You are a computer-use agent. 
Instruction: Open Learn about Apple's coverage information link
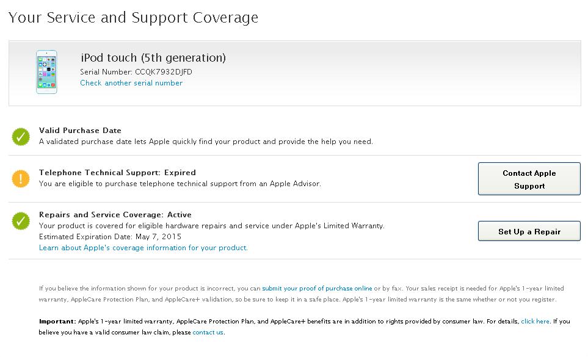pos(143,248)
